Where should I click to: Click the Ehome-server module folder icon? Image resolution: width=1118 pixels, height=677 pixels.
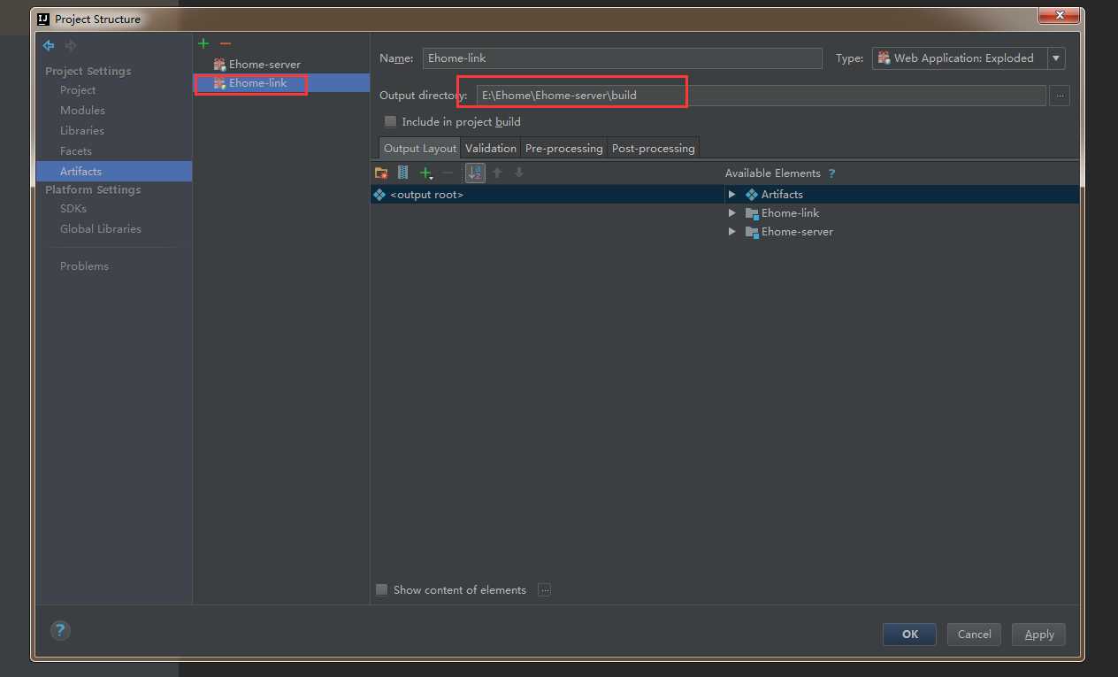click(752, 232)
